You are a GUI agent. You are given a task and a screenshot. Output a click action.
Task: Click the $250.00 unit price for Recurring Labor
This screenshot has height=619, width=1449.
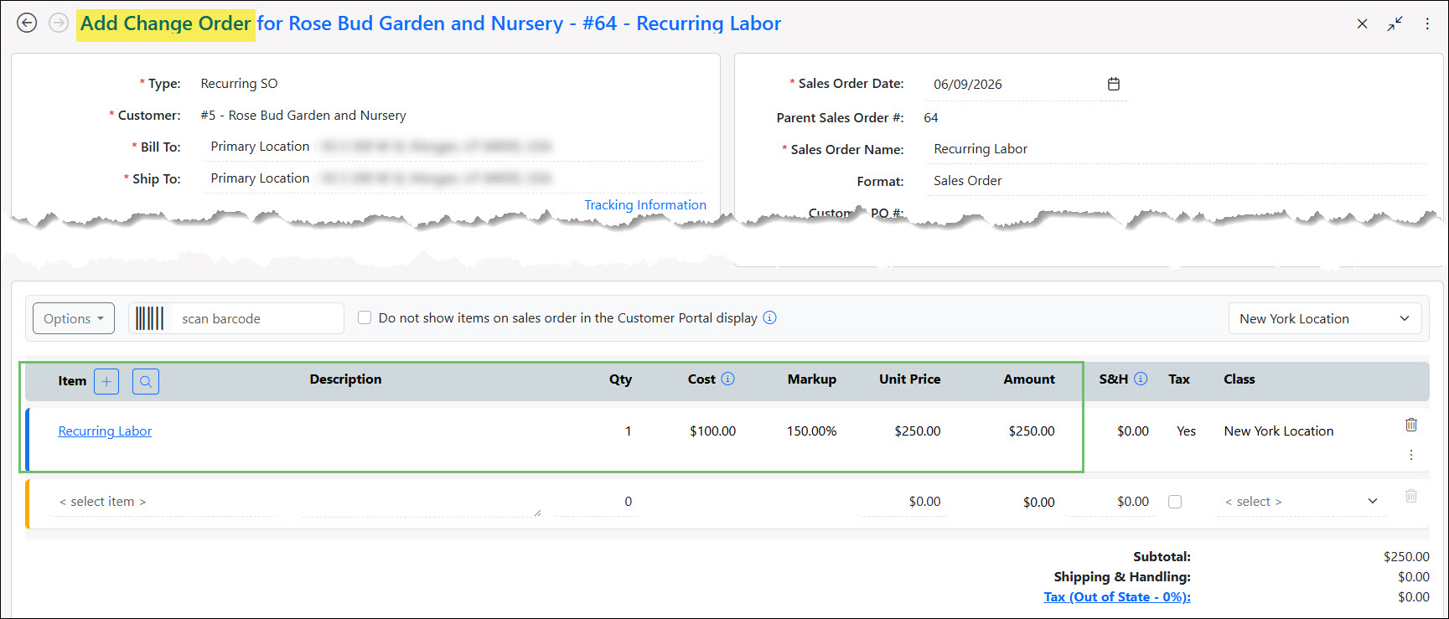click(x=917, y=431)
